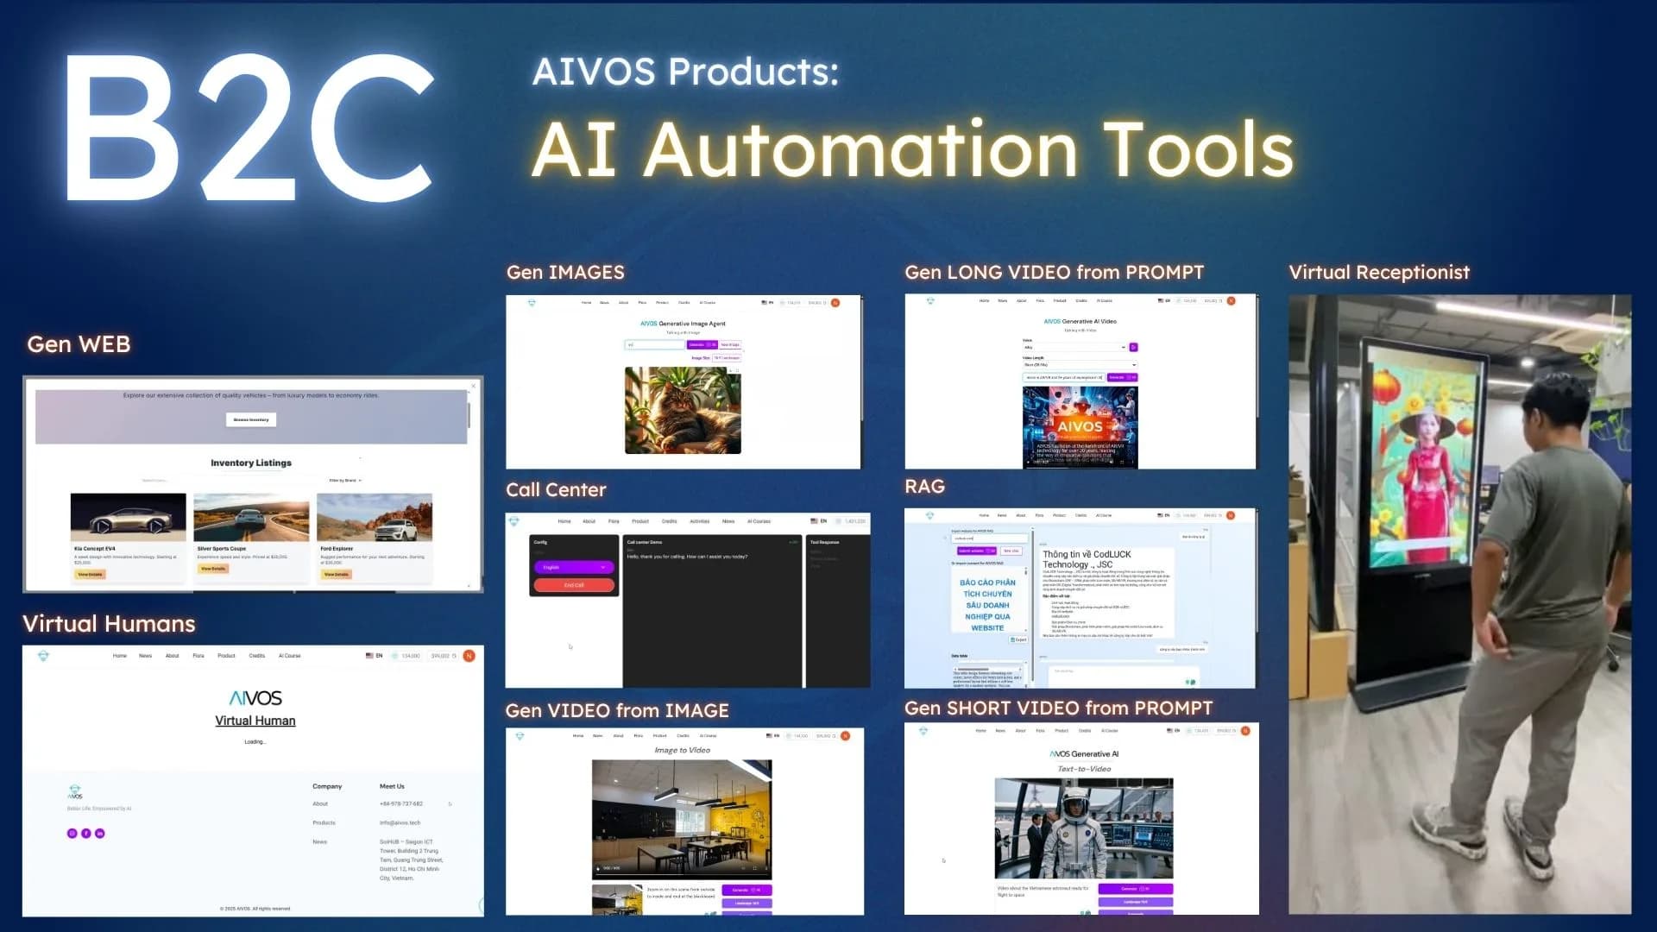Click New Image button in Gen IMAGES
Screen dimensions: 1657x932
coord(730,345)
